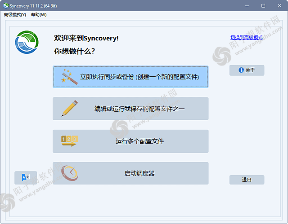The image size is (288, 224).
Task: Click the 123 multiple profiles icon
Action: 69,141
